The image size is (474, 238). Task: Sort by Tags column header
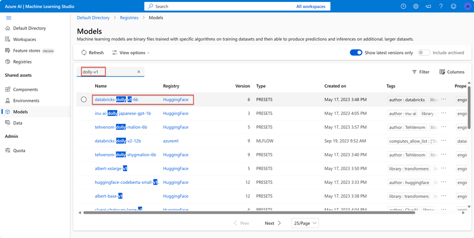tap(391, 86)
